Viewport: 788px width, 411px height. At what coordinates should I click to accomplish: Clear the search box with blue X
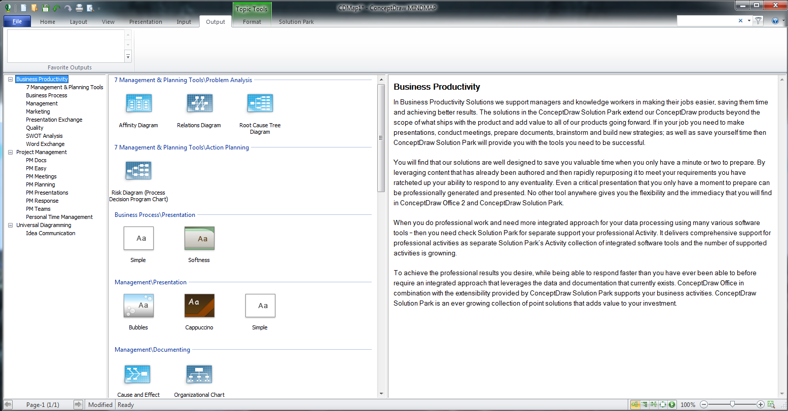pos(740,21)
